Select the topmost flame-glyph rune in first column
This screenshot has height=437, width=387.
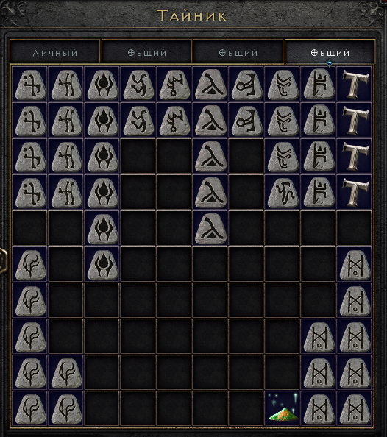click(x=30, y=264)
